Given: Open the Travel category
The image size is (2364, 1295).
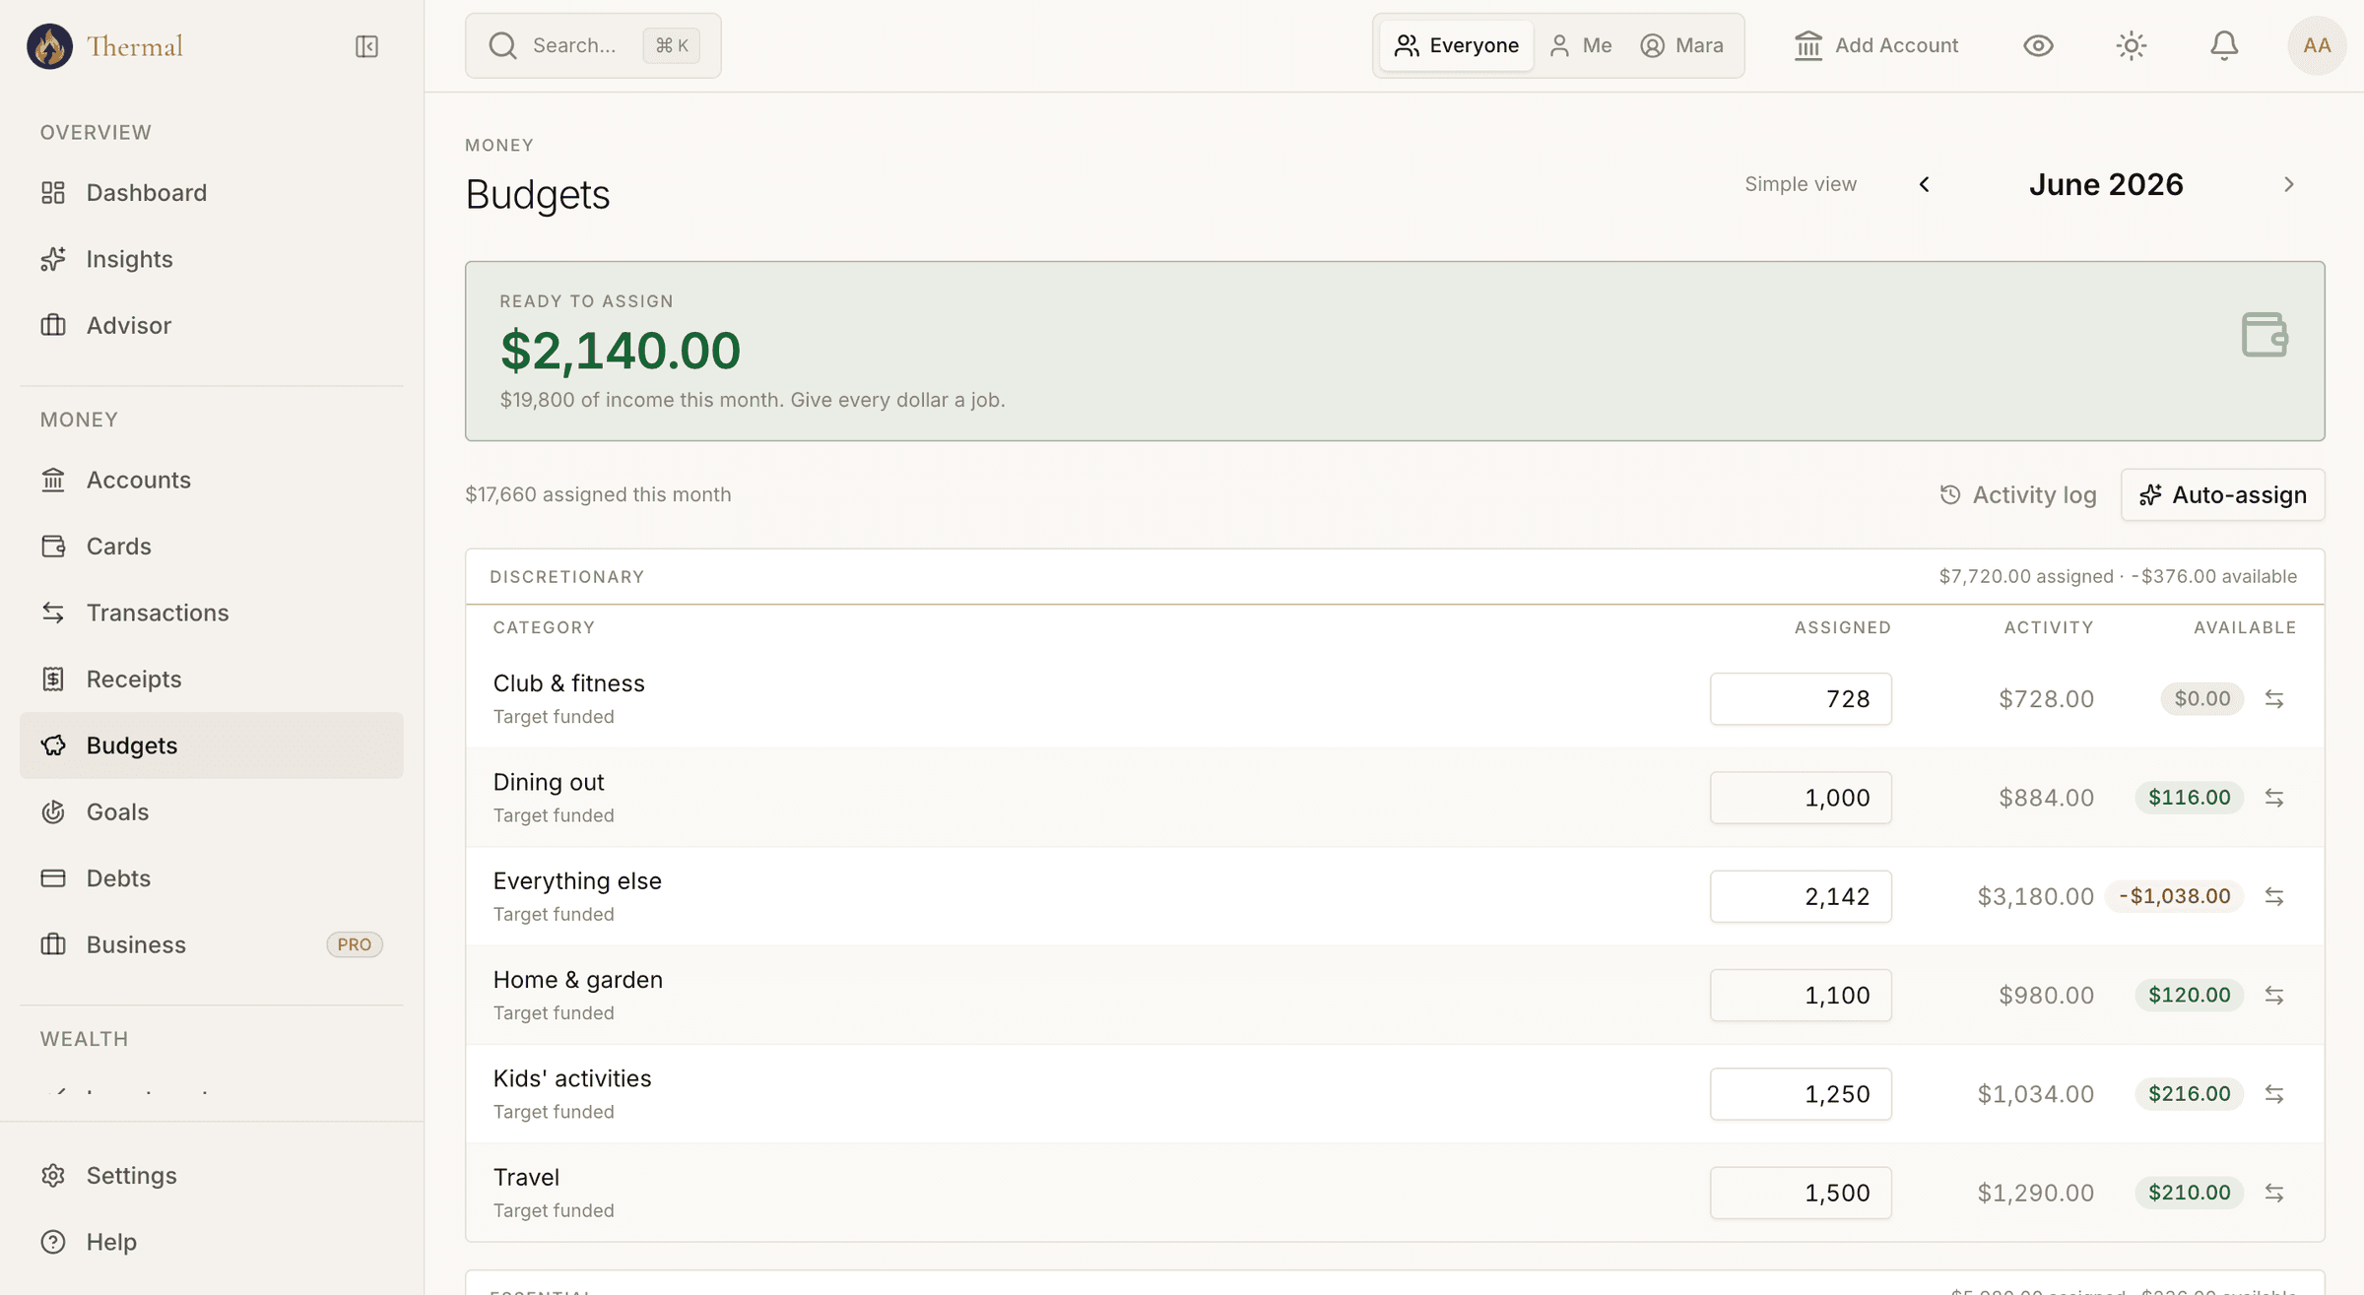Looking at the screenshot, I should 526,1177.
